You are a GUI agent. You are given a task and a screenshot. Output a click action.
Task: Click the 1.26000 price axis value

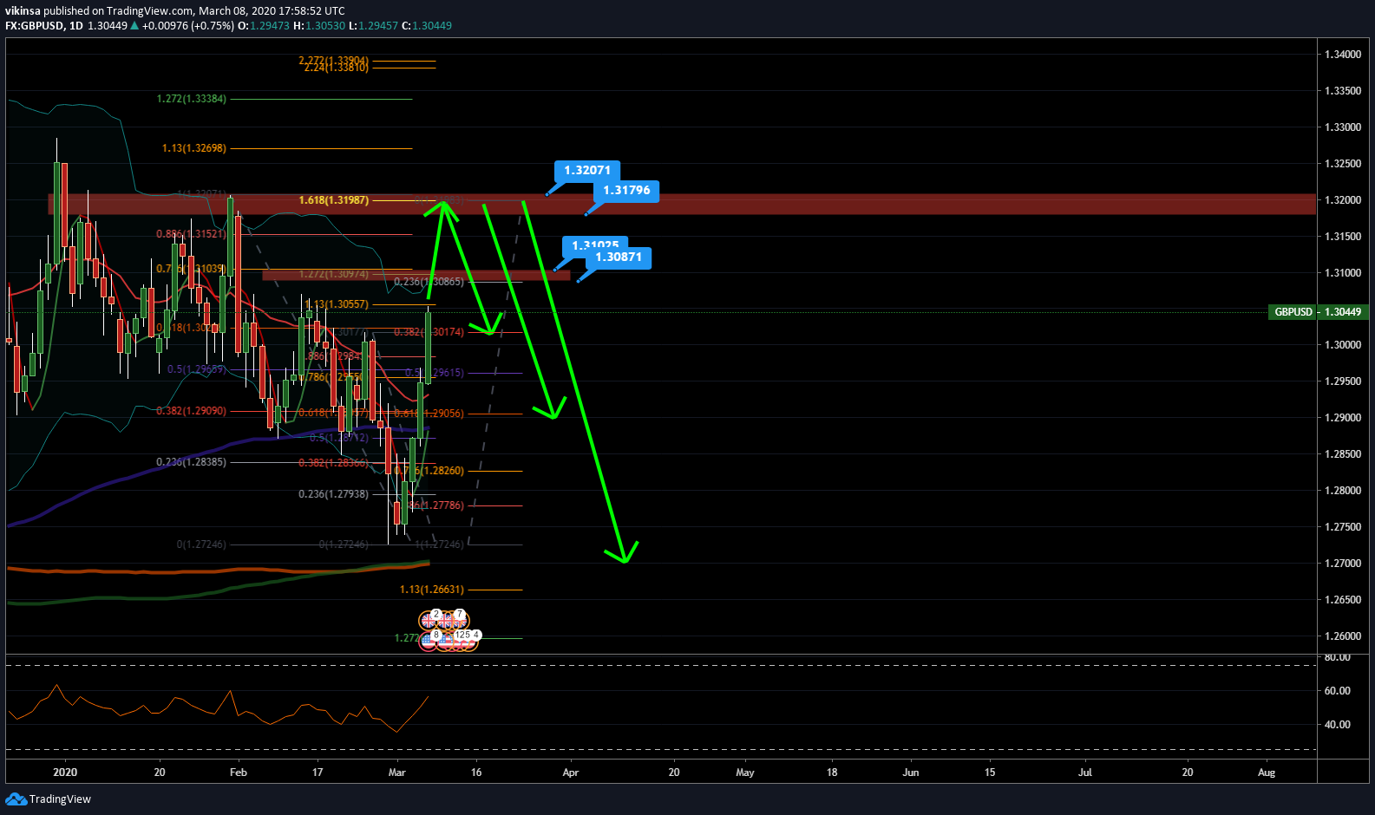[x=1343, y=636]
